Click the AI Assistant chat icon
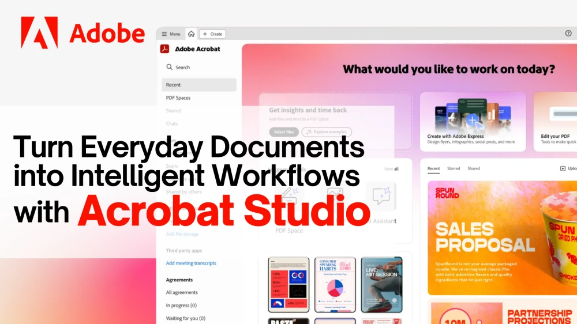Image resolution: width=577 pixels, height=324 pixels. click(x=381, y=195)
